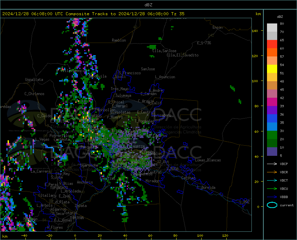Select the light blue 30-35 dBZ band
The image size is (297, 240).
pos(272,127)
